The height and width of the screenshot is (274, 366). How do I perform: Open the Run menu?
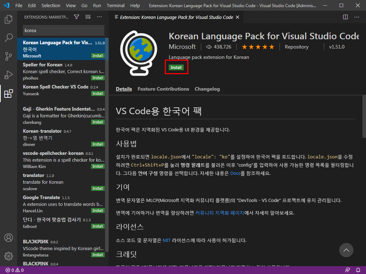click(97, 5)
